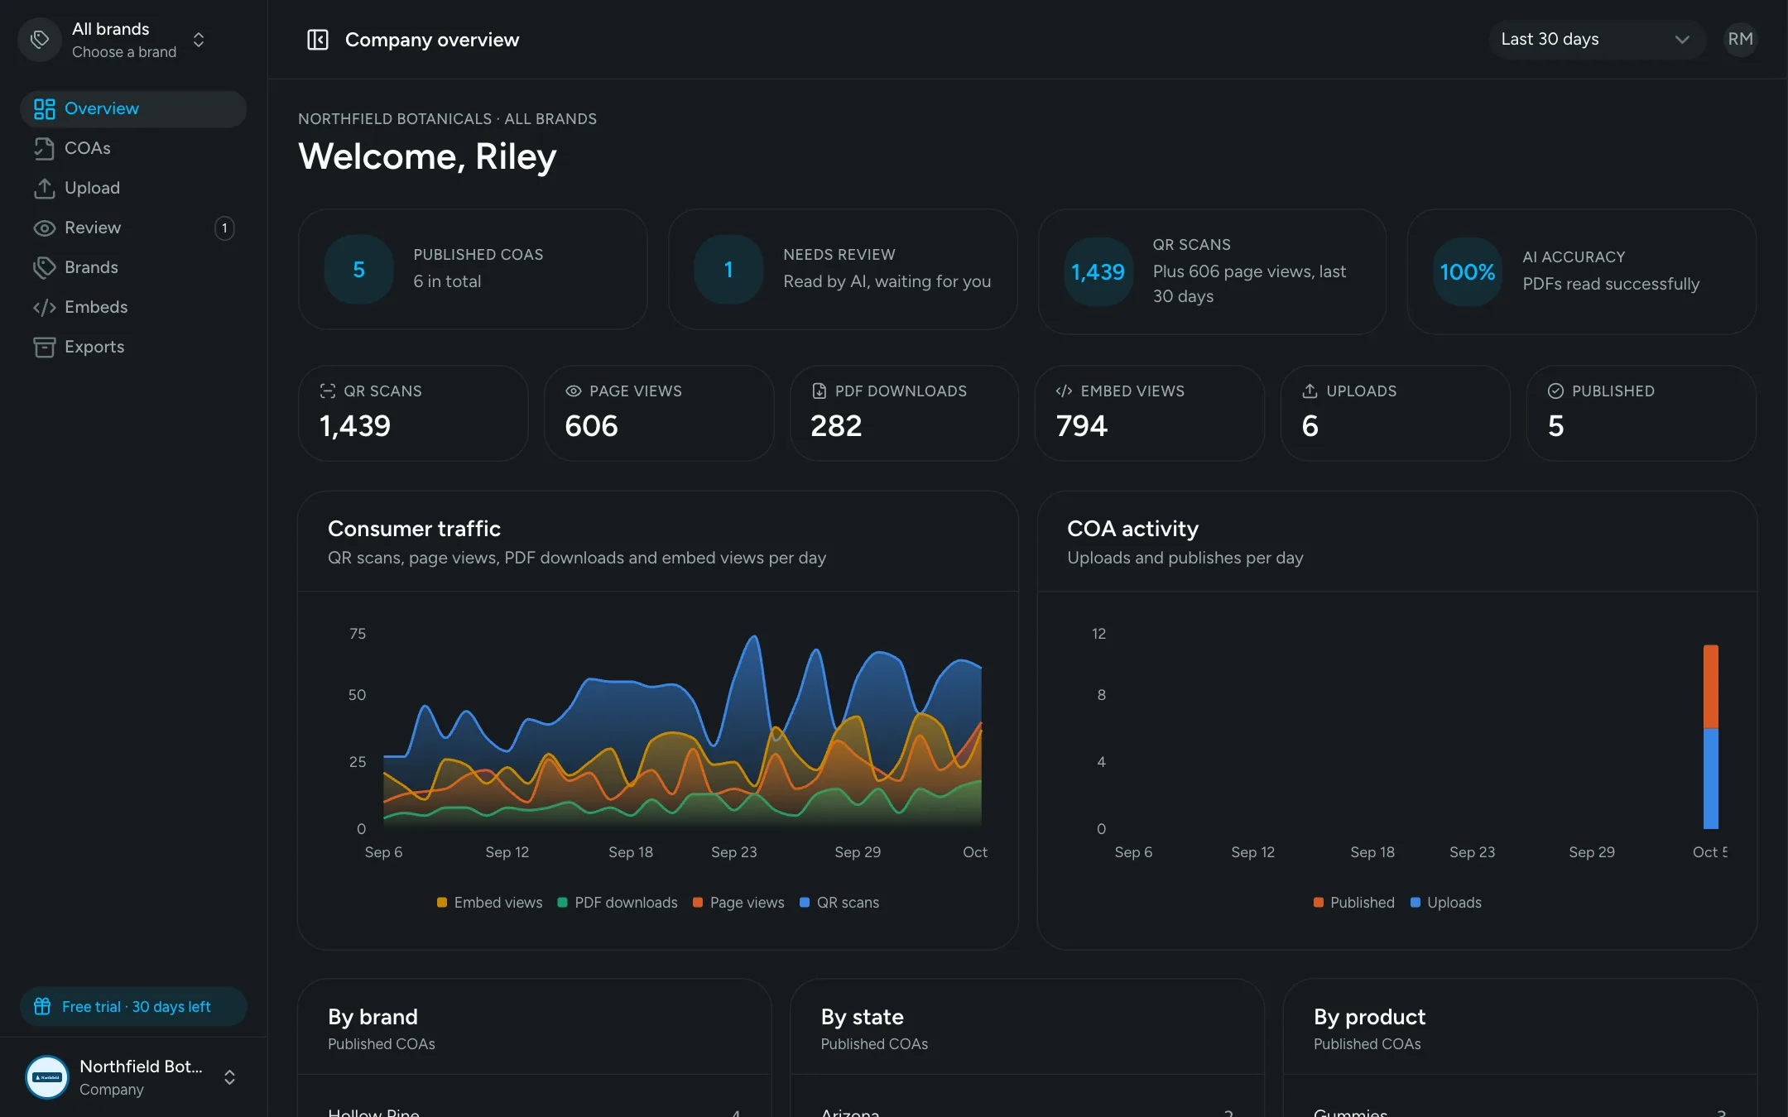Click Free trial · 30 days left banner
The width and height of the screenshot is (1788, 1117).
coord(133,1006)
